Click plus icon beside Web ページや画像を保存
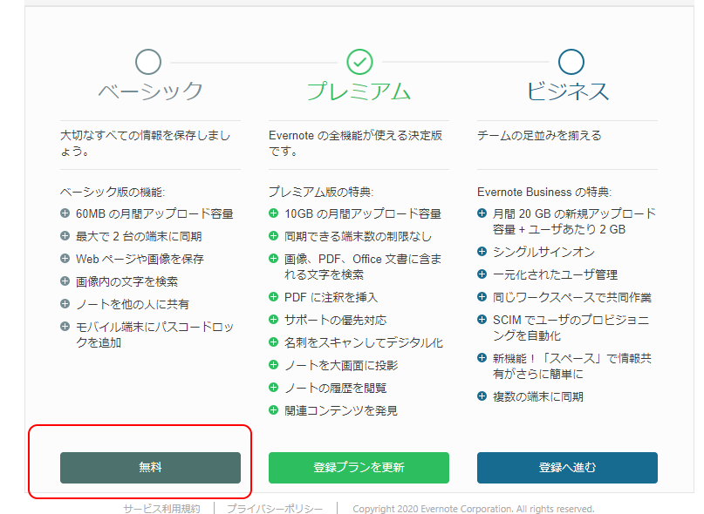 pos(65,259)
